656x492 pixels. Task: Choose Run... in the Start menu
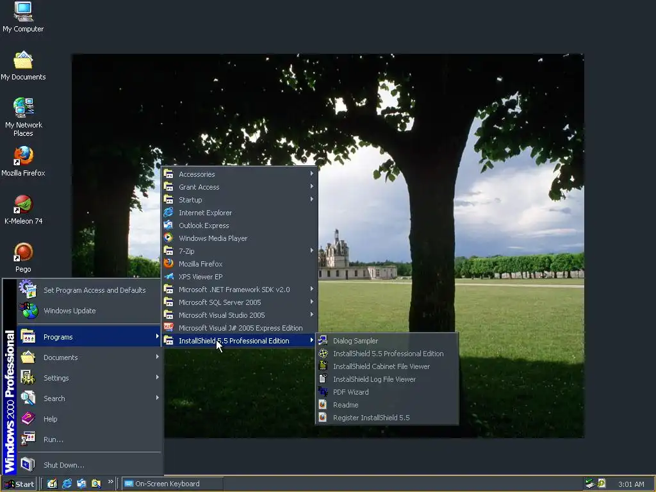89,439
